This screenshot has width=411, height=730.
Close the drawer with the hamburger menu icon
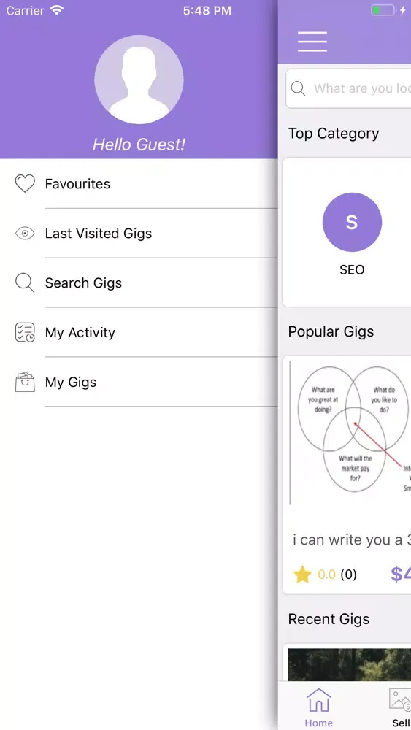pyautogui.click(x=312, y=42)
